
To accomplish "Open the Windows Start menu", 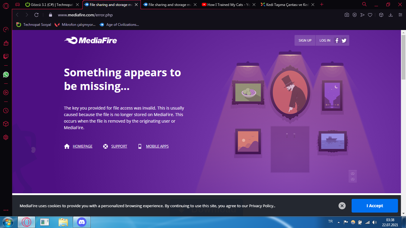I will point(8,222).
